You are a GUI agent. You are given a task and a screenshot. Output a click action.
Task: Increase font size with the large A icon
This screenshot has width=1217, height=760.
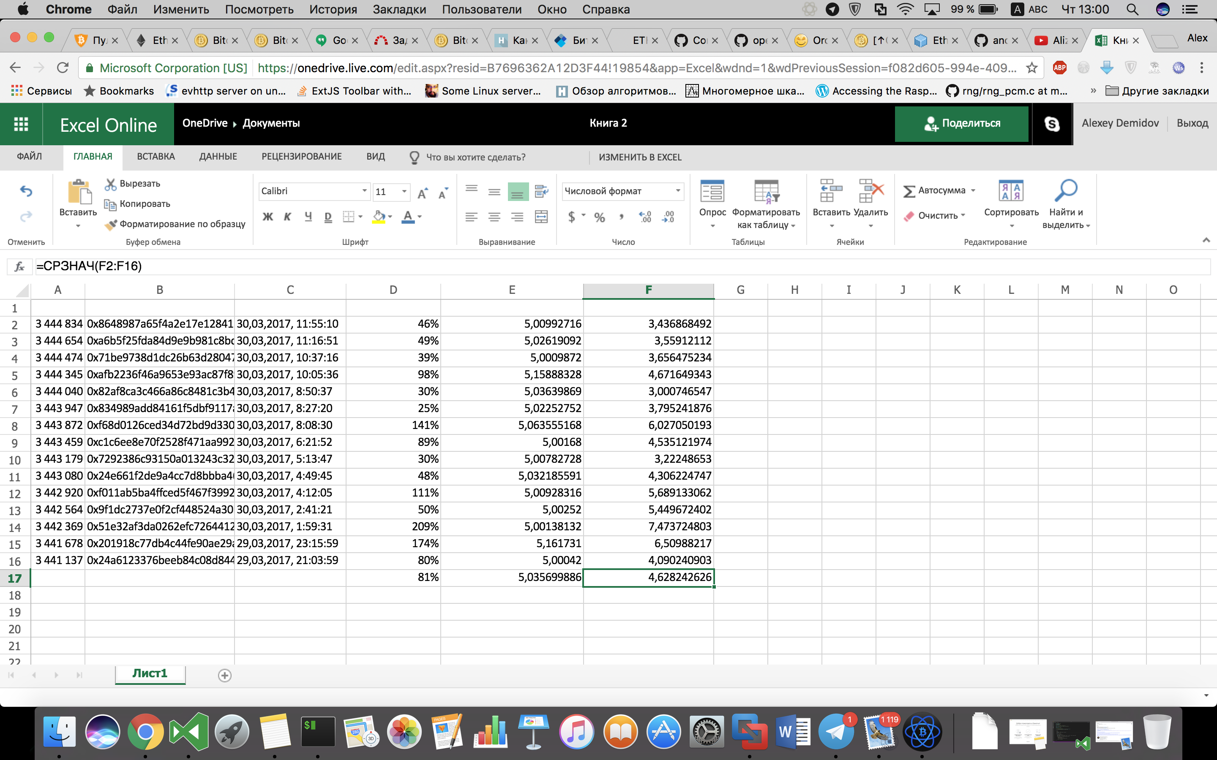tap(423, 193)
